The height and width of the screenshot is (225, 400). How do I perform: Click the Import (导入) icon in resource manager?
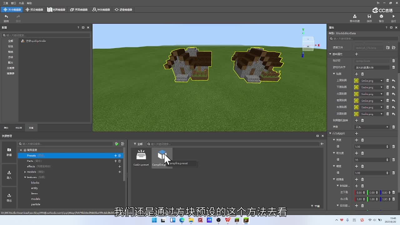pos(9,172)
